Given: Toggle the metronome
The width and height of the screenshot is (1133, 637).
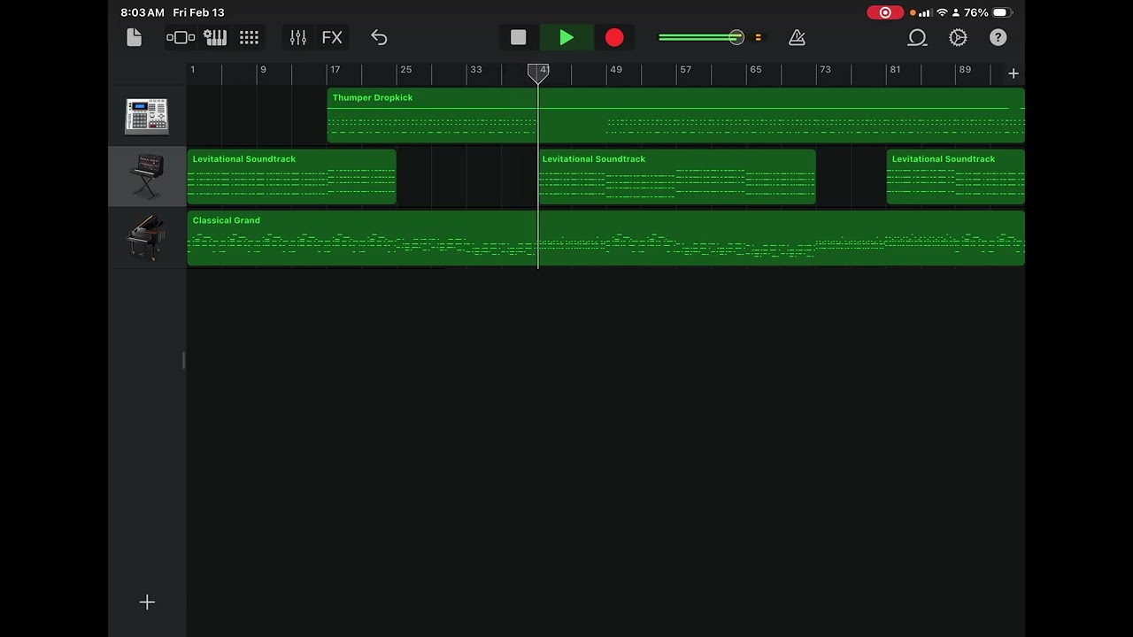Looking at the screenshot, I should click(797, 37).
